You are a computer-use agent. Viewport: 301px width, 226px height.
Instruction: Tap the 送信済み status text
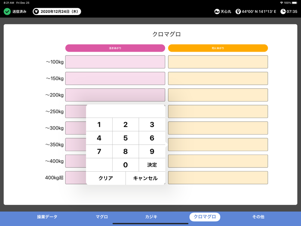[19, 12]
